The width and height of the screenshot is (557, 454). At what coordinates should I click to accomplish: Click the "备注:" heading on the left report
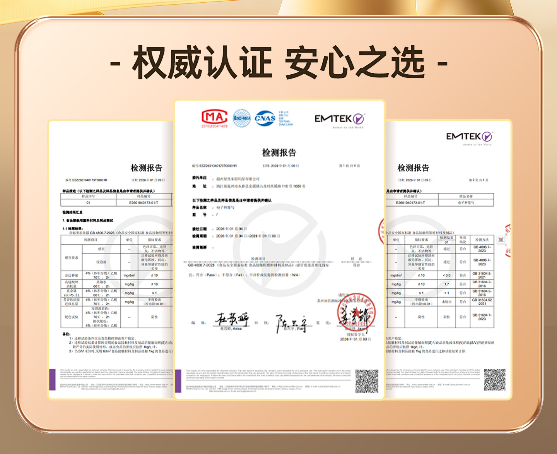pos(67,334)
